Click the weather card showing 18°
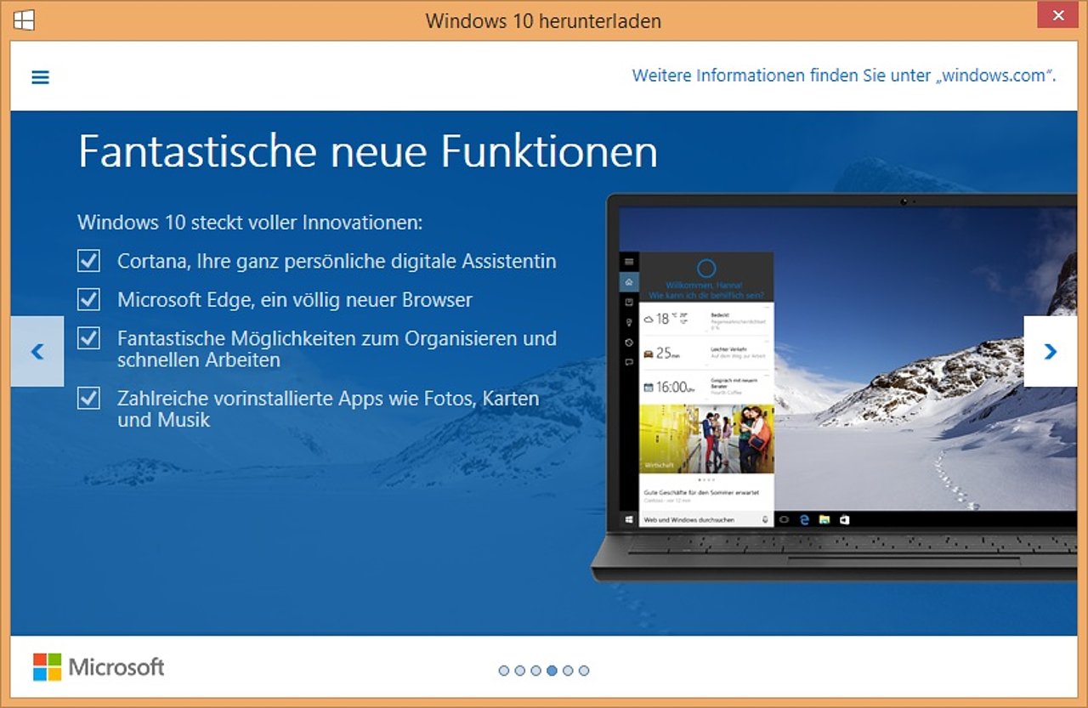Viewport: 1088px width, 708px height. point(705,320)
